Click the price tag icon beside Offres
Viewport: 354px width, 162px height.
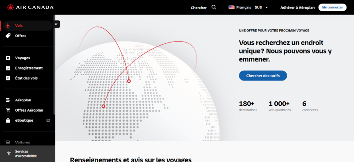pos(8,36)
